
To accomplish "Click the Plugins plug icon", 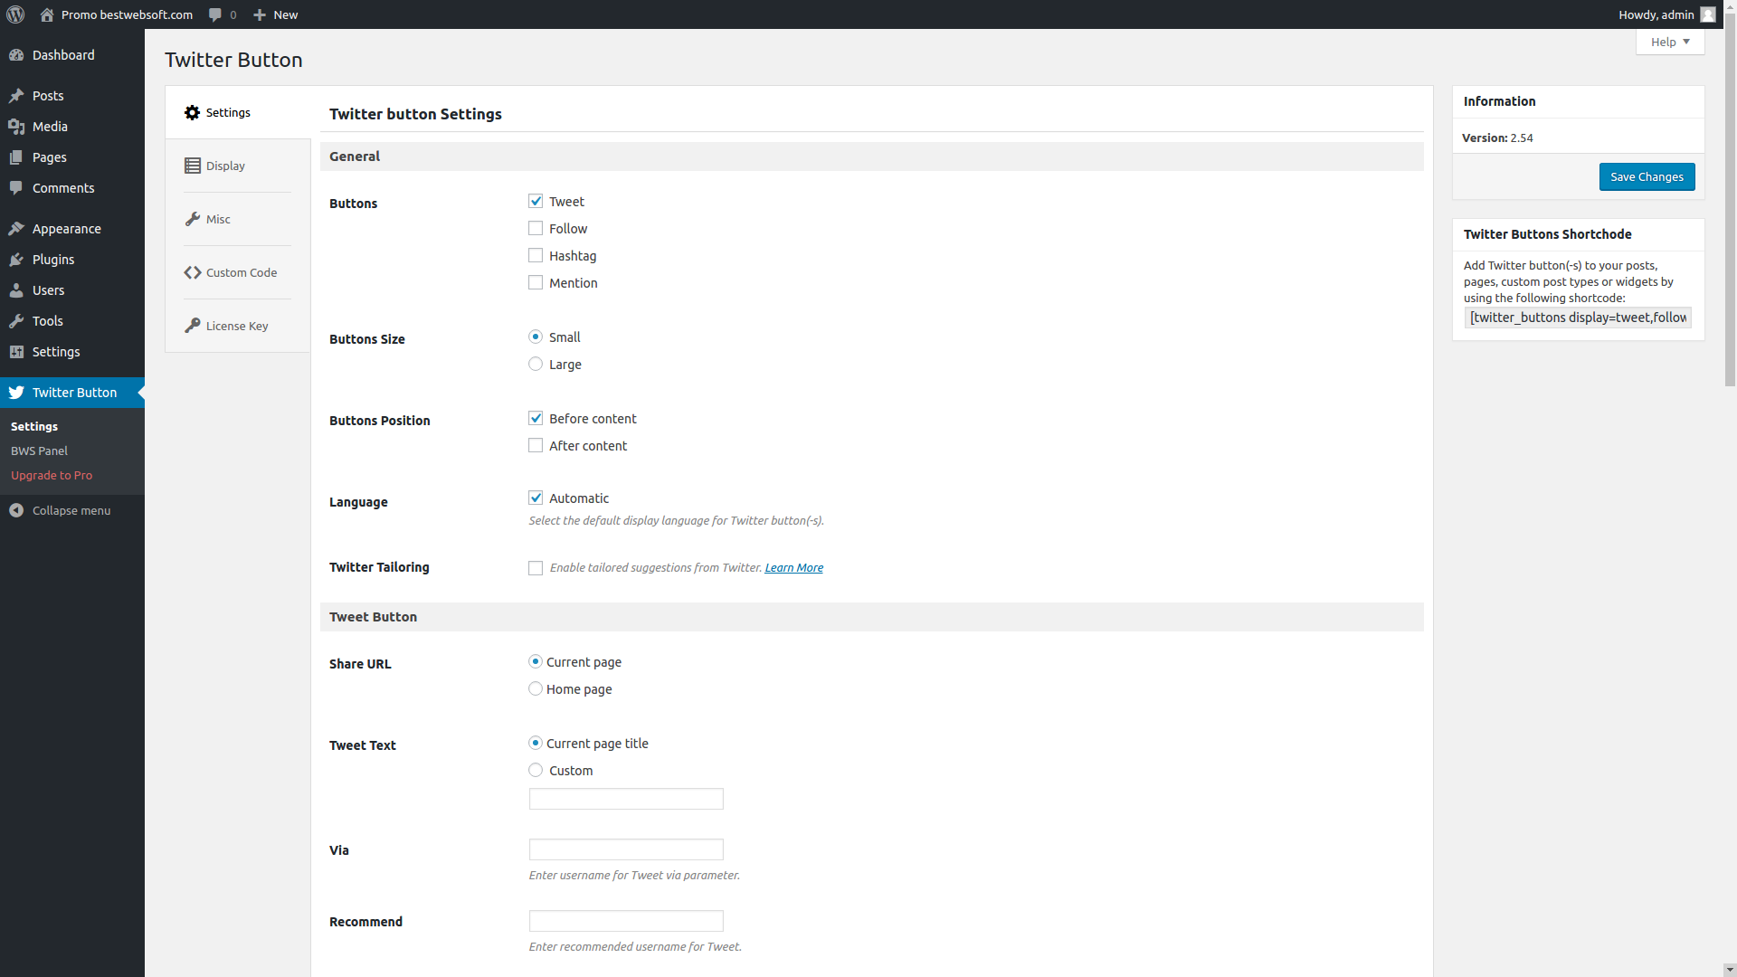I will click(x=16, y=260).
